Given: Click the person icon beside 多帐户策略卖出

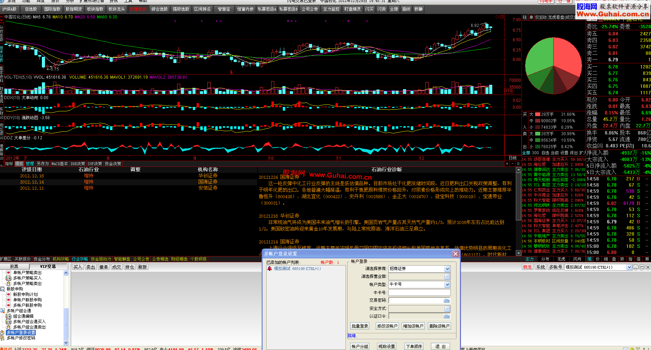Looking at the screenshot, I should [9, 284].
